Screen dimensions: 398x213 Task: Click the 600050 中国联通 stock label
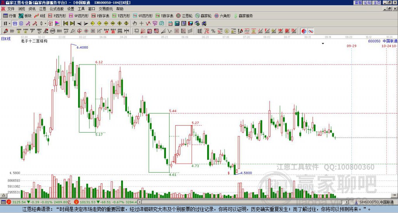click(382, 41)
